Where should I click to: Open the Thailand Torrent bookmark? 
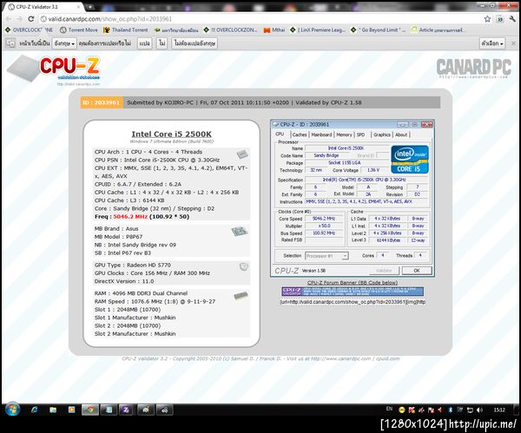point(126,30)
